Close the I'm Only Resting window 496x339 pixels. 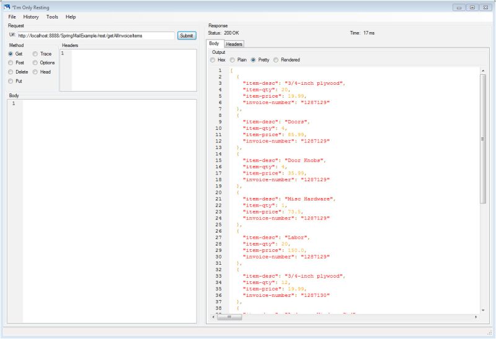tap(485, 7)
